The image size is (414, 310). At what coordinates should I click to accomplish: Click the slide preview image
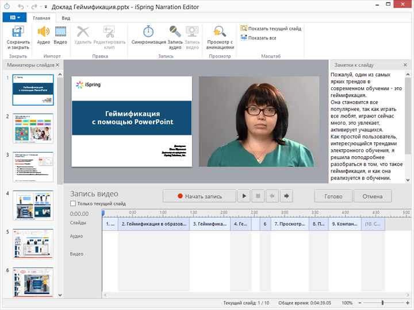click(132, 122)
